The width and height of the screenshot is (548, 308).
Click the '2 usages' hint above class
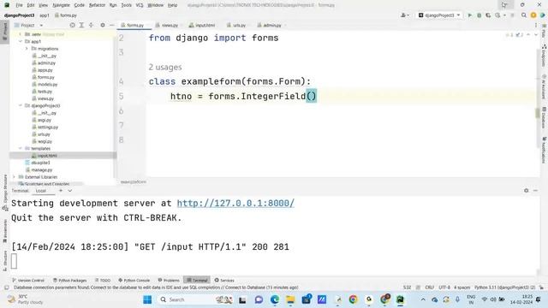click(165, 67)
